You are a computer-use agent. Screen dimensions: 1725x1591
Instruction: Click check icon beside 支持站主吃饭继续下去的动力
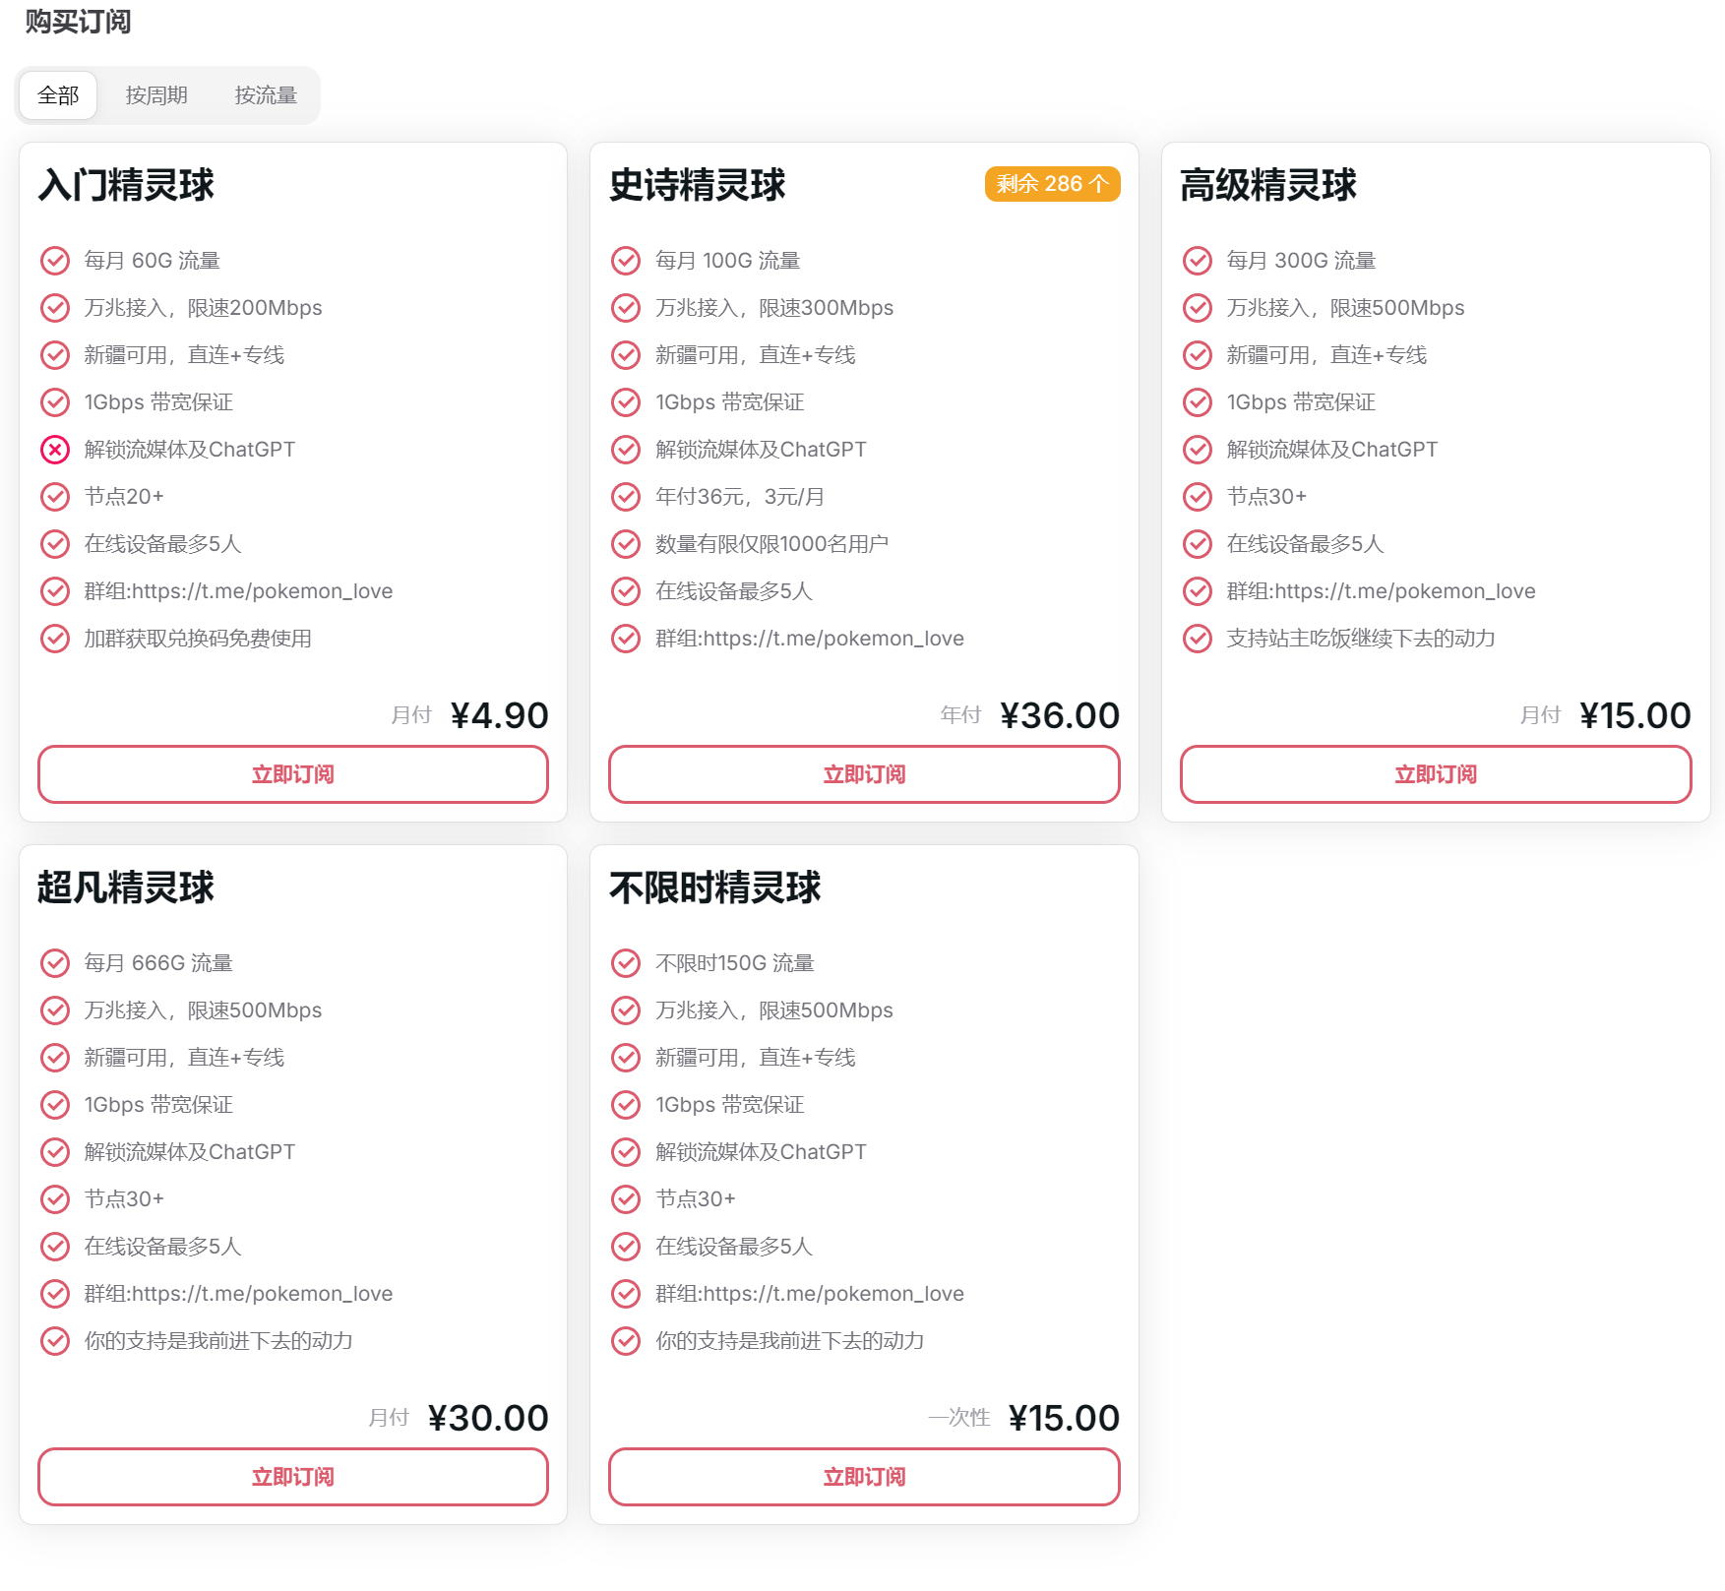[x=1198, y=639]
